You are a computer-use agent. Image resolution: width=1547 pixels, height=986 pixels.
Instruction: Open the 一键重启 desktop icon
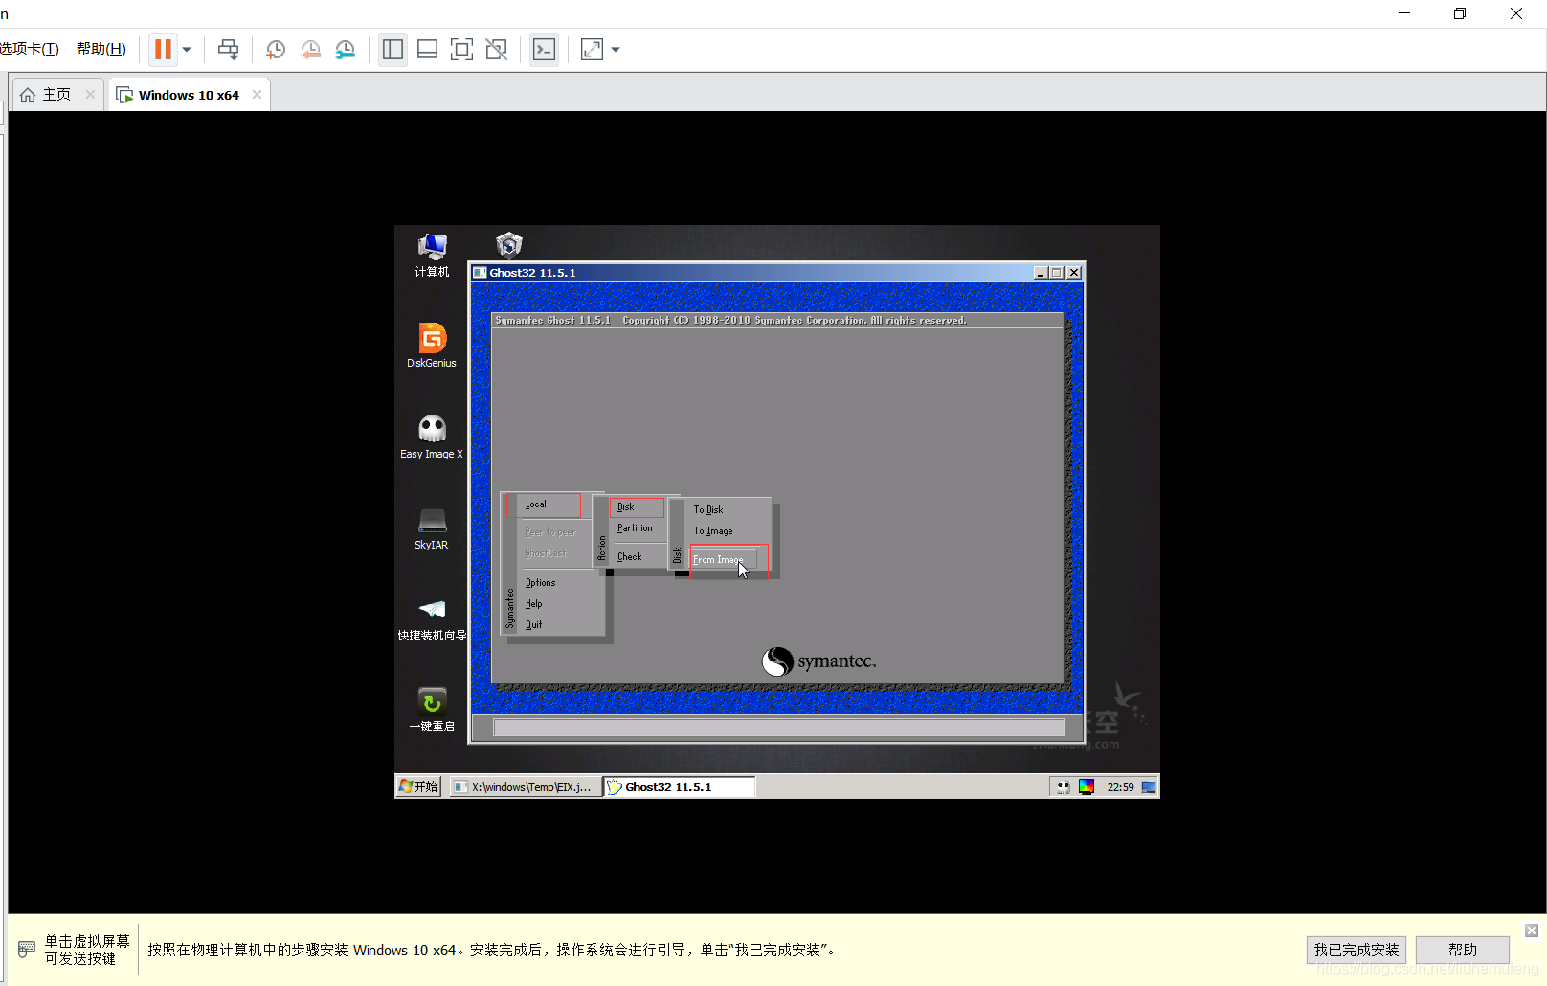[432, 709]
